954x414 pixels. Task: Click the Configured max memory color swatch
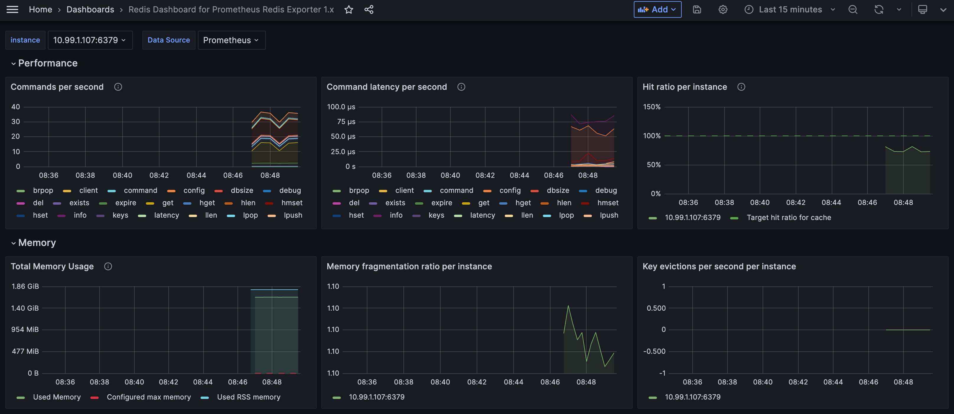tap(95, 398)
